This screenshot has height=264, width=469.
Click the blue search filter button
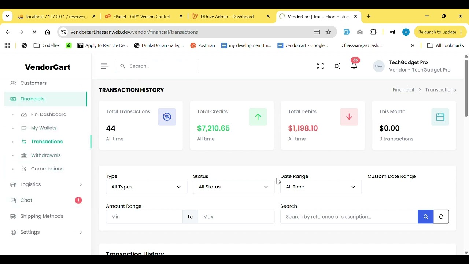coord(425,216)
